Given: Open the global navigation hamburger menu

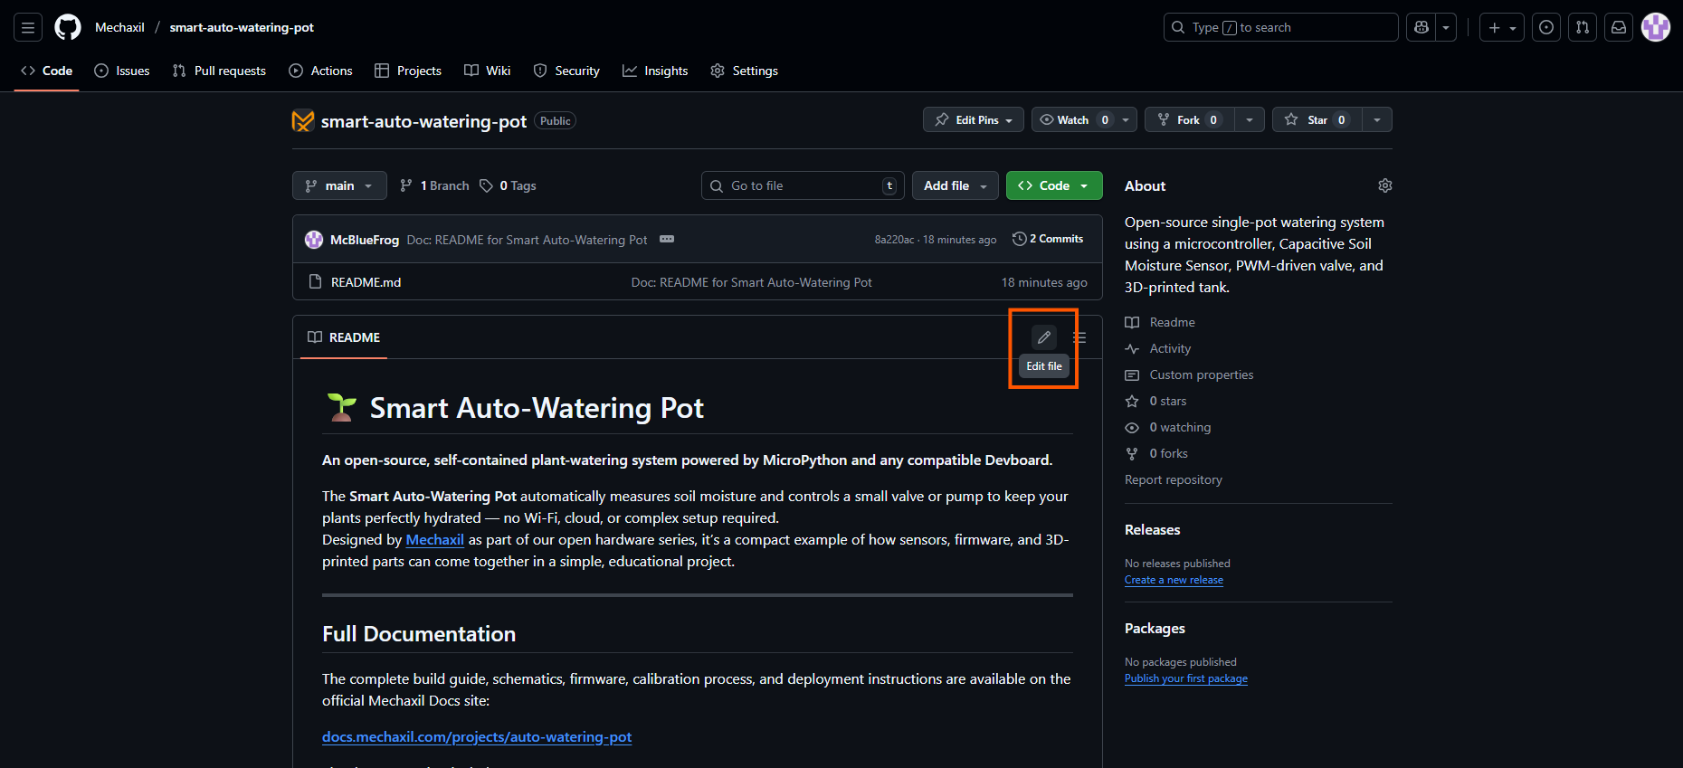Looking at the screenshot, I should [28, 27].
